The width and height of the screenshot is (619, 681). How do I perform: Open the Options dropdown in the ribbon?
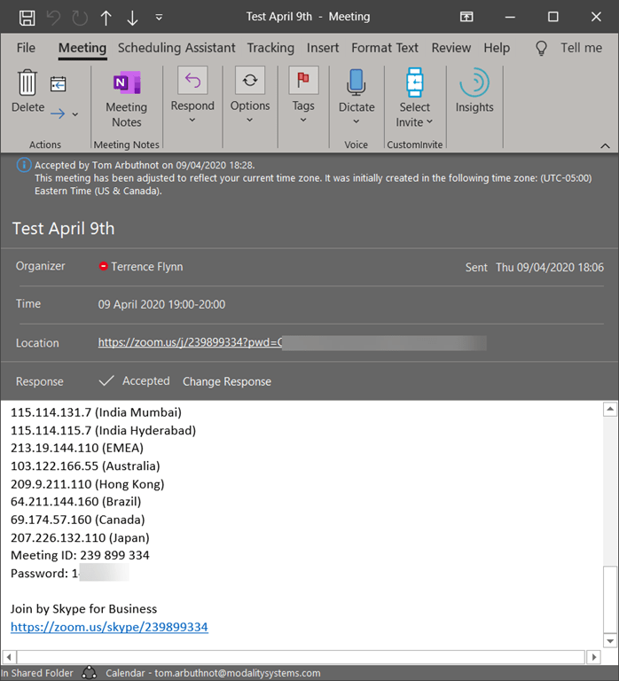click(250, 98)
